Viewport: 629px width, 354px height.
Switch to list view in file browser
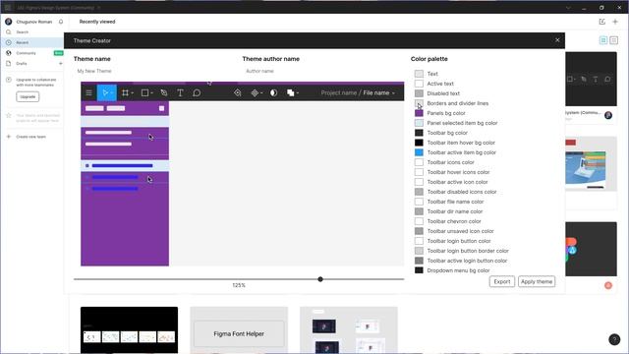point(613,40)
